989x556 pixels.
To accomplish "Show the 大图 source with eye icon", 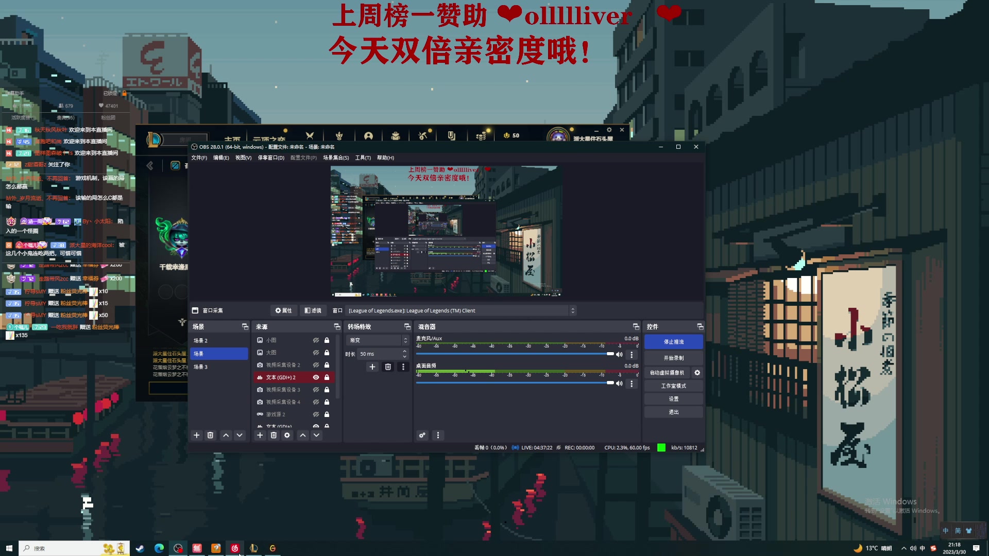I will (x=316, y=353).
